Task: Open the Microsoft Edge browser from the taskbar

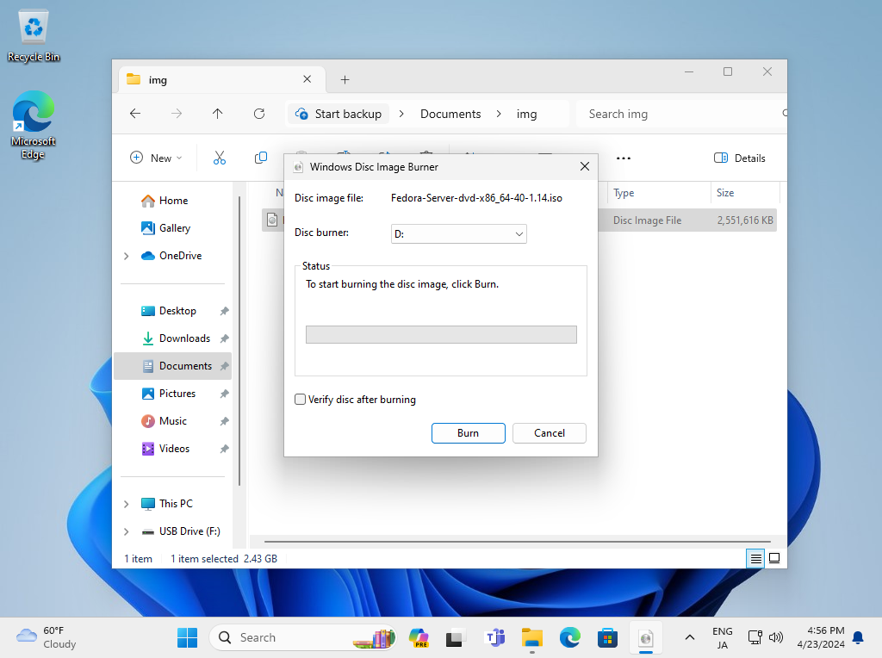Action: point(569,637)
